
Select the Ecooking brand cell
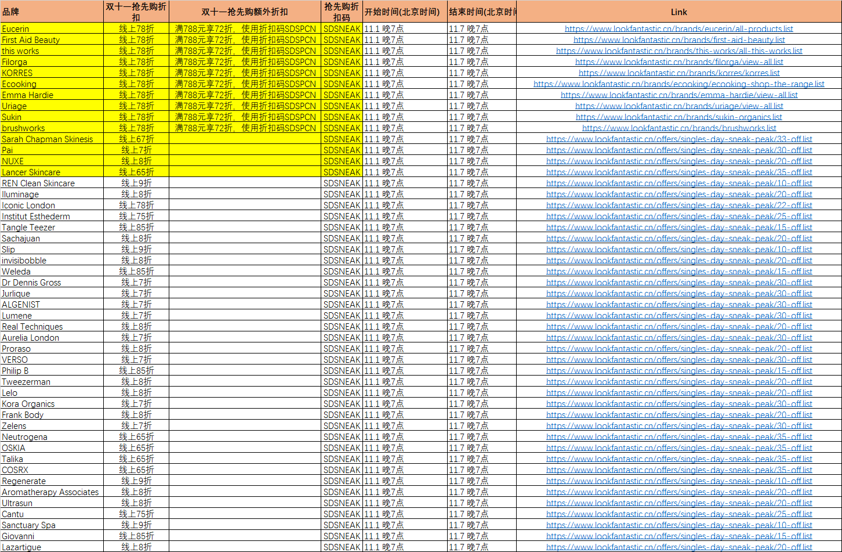tap(52, 84)
